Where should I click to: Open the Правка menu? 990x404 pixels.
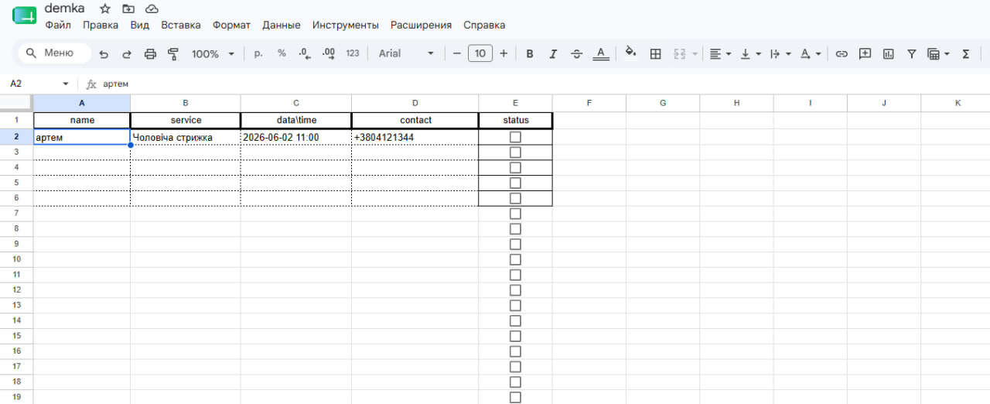click(x=101, y=26)
